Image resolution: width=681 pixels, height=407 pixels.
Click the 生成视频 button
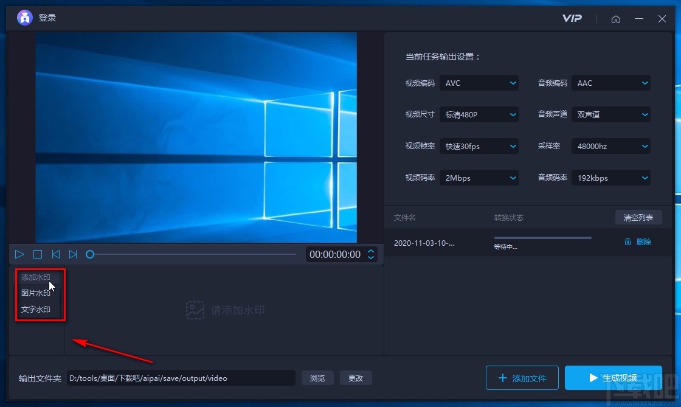pyautogui.click(x=614, y=378)
